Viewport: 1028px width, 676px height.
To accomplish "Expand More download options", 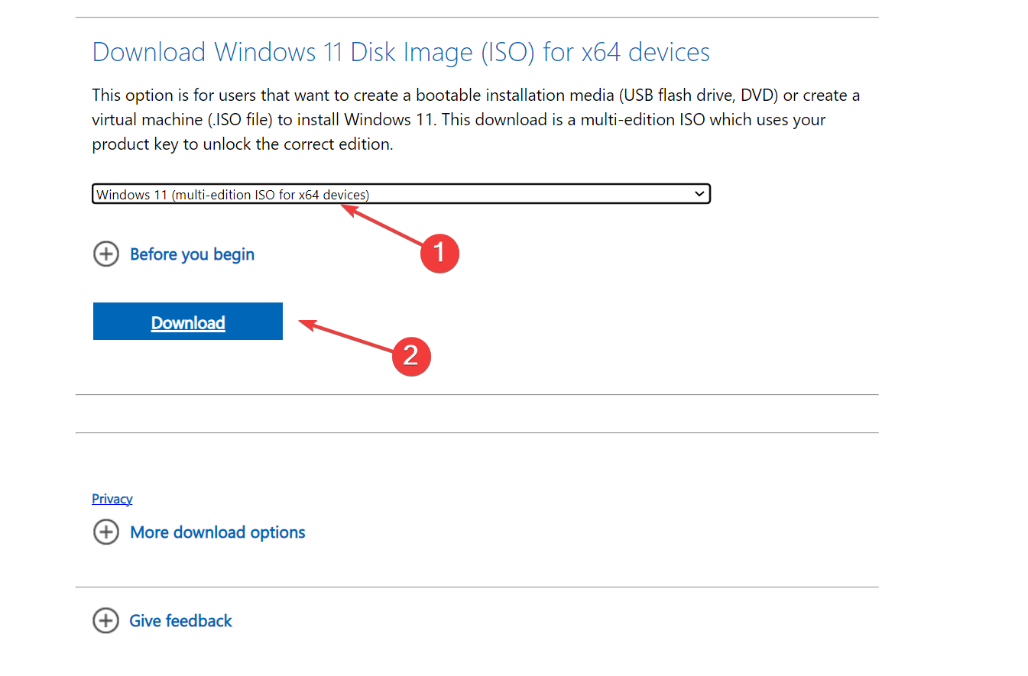I will [x=218, y=532].
